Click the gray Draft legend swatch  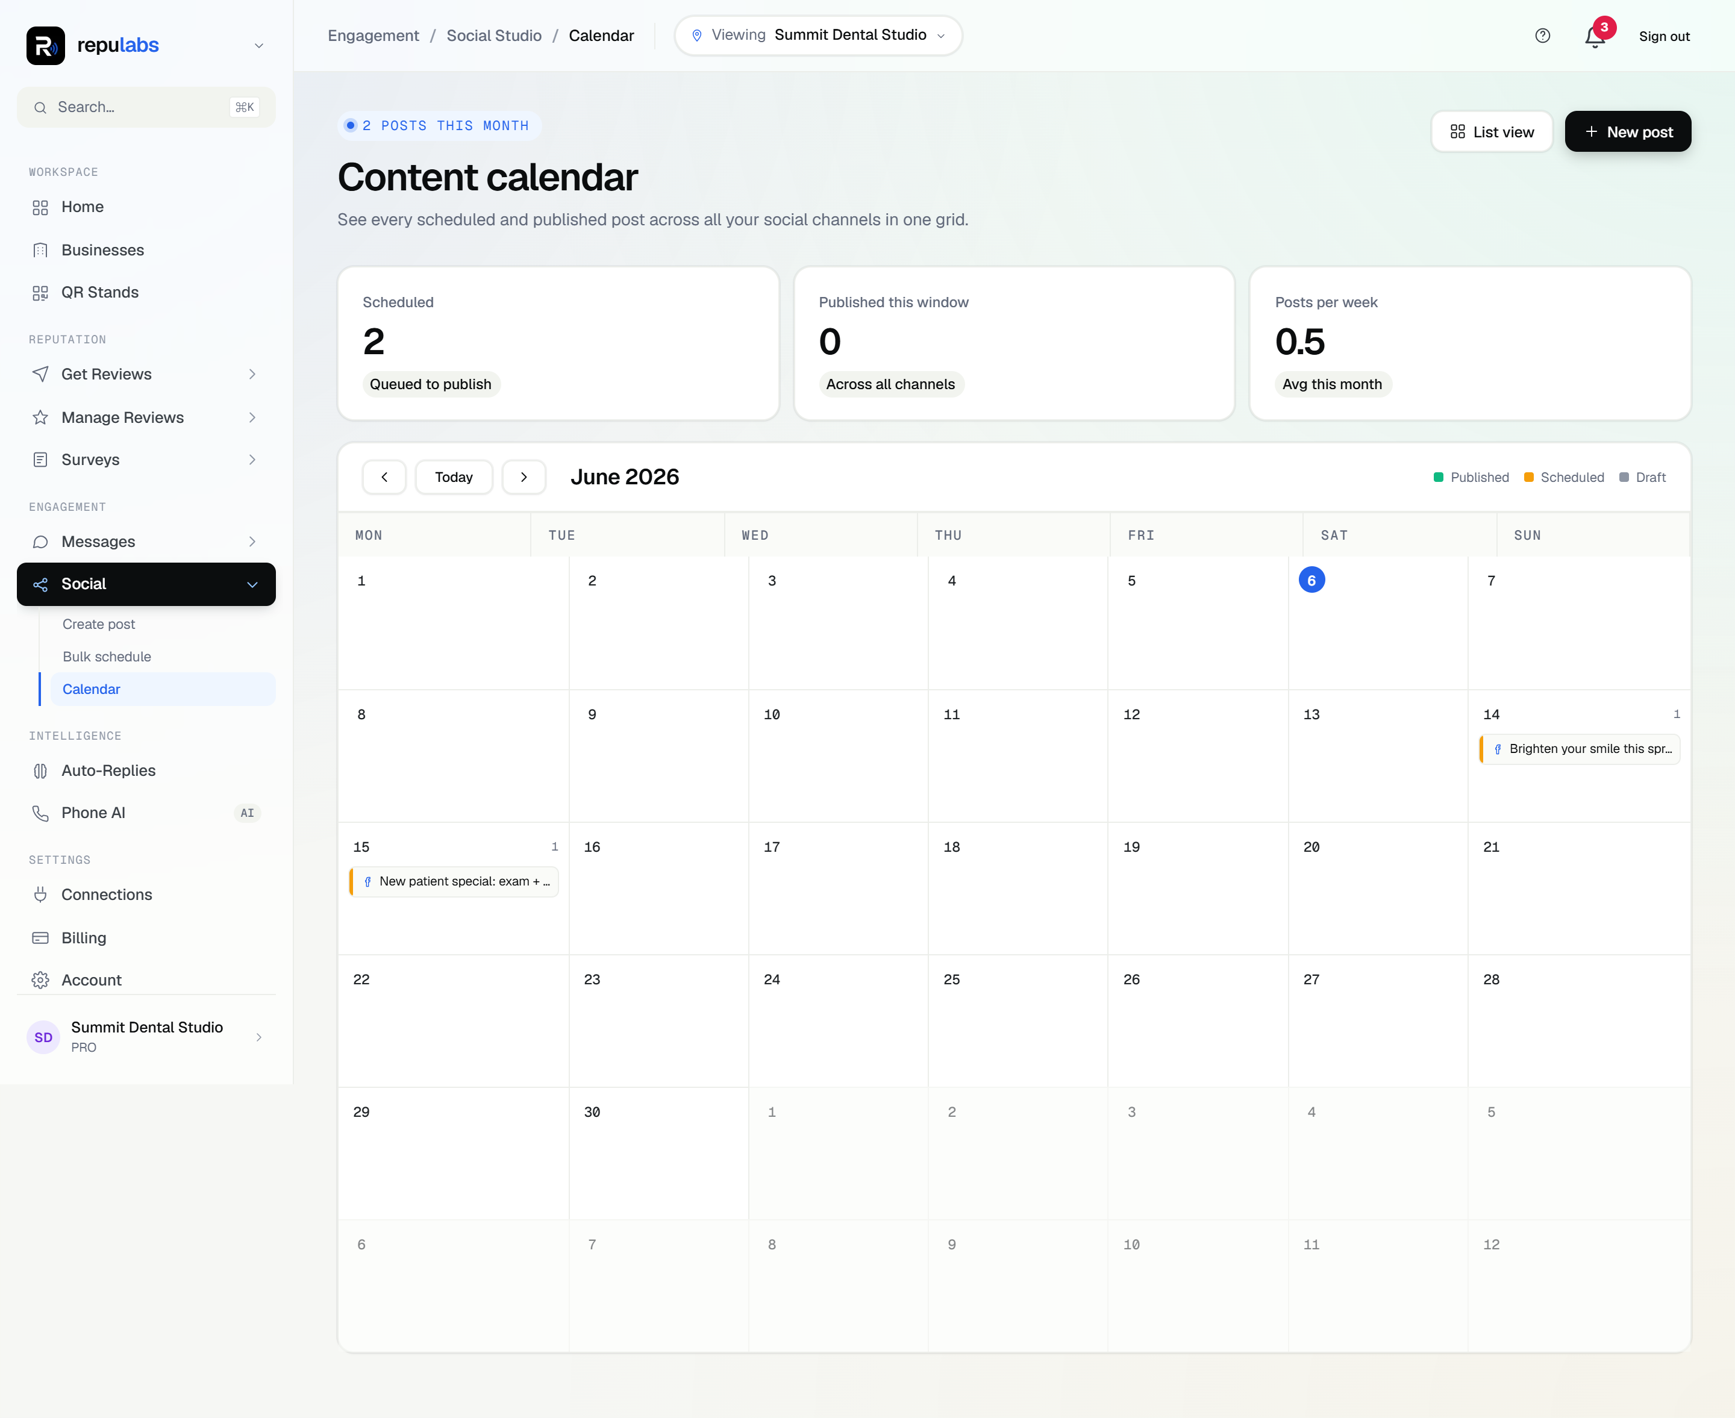coord(1624,477)
